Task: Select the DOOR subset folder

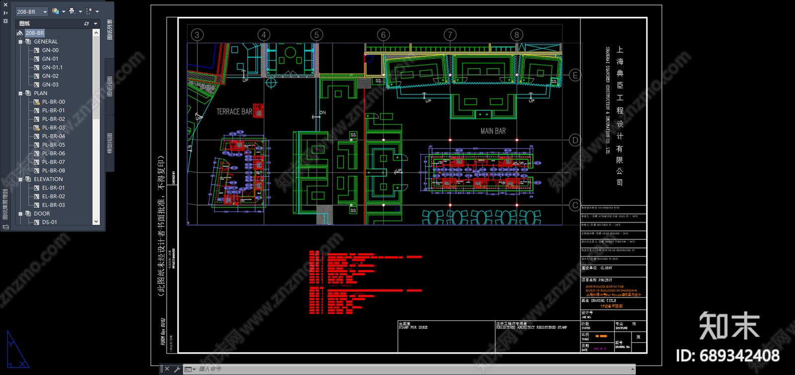Action: point(42,214)
